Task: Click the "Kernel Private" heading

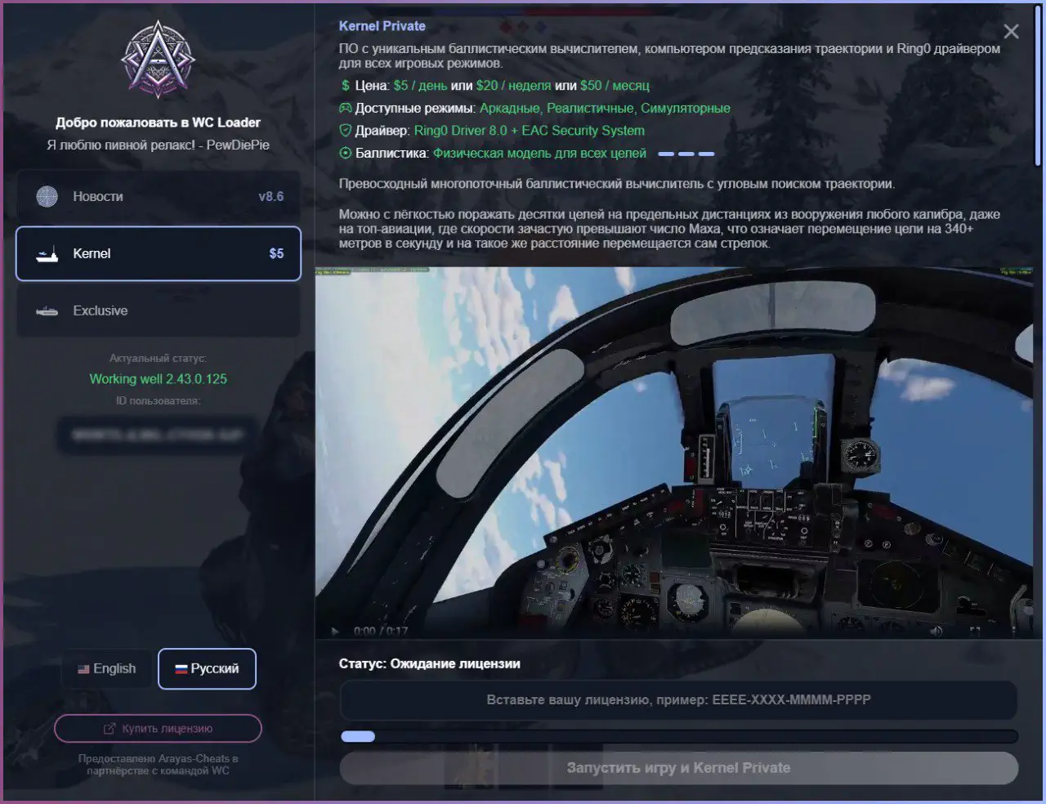Action: [x=382, y=26]
